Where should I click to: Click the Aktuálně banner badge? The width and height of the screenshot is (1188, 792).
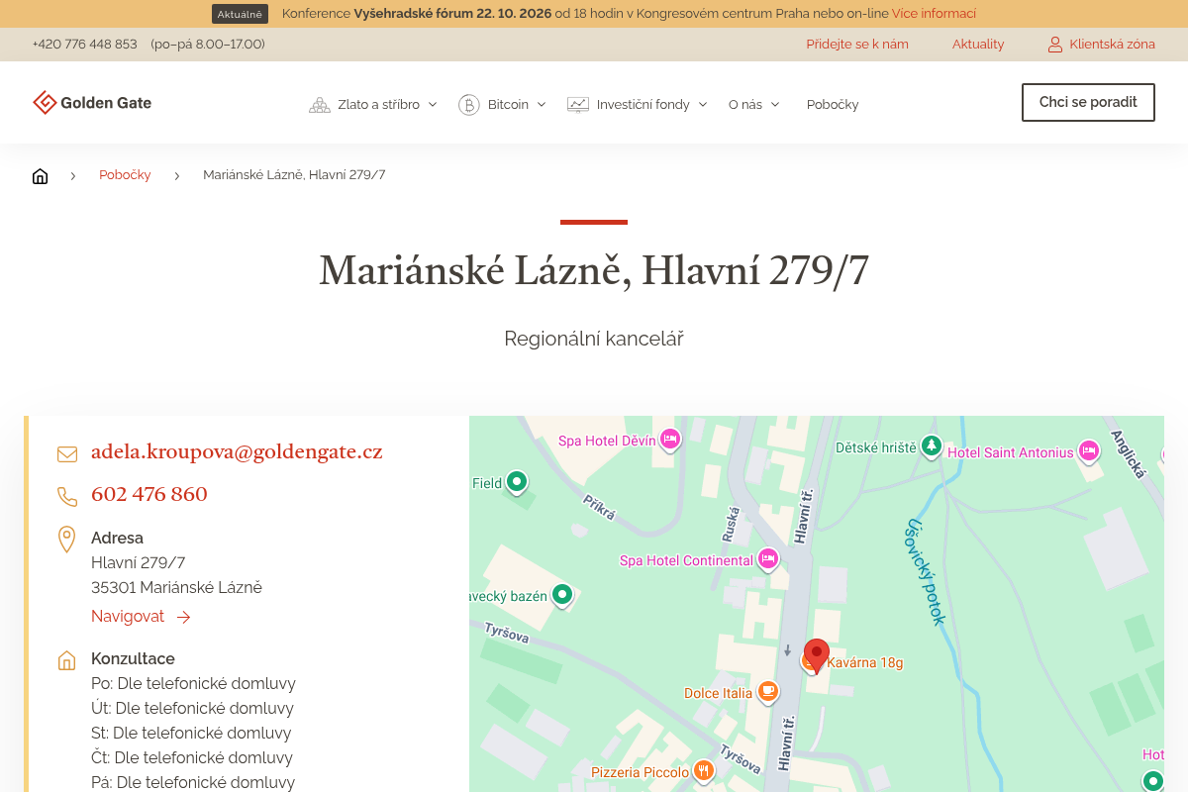(x=240, y=14)
